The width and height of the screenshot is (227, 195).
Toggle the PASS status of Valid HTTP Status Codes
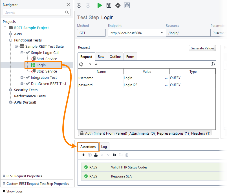coord(86,167)
